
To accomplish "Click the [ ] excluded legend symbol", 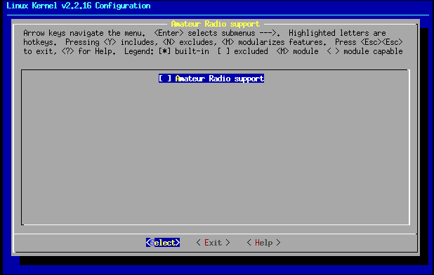I will [223, 51].
